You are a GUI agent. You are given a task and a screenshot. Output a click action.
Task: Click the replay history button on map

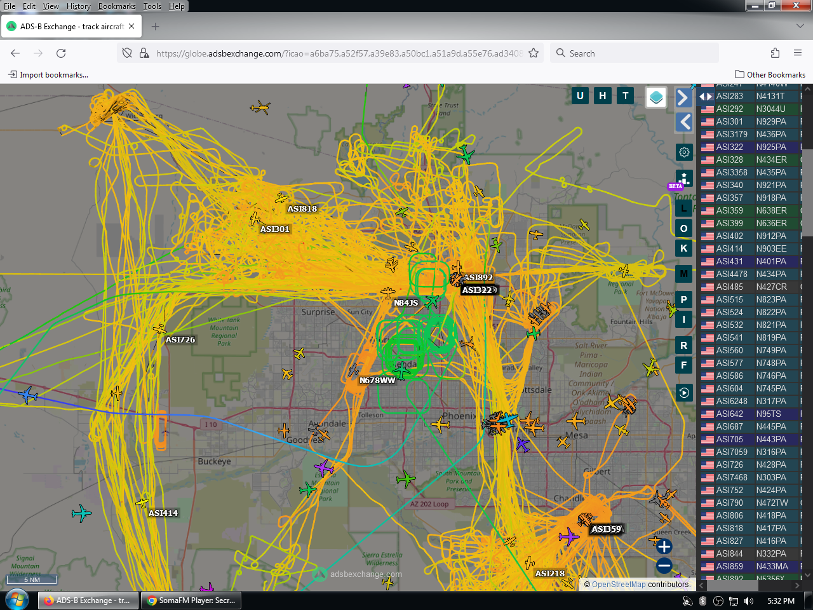click(684, 393)
